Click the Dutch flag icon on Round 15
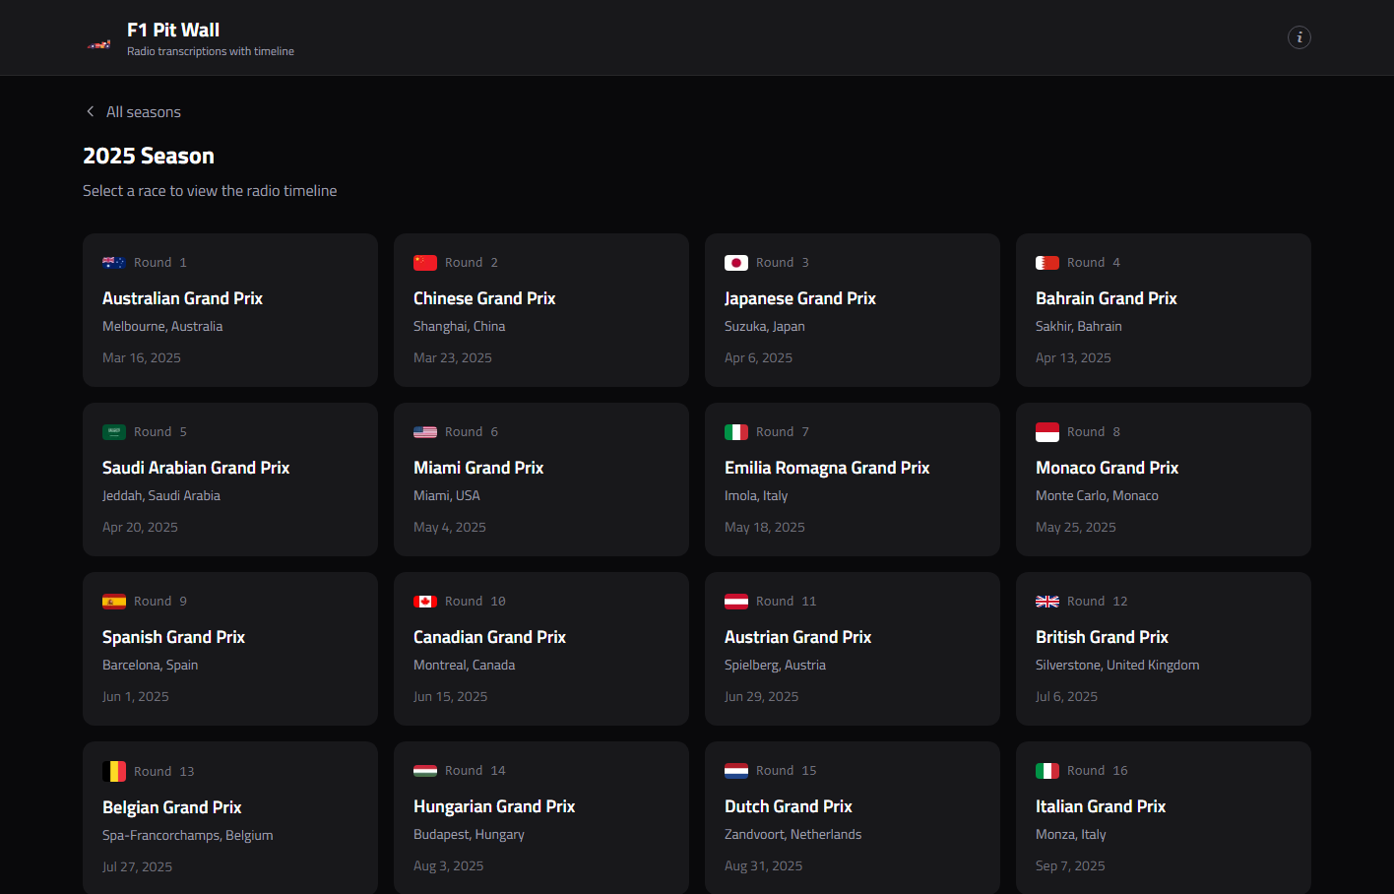The image size is (1394, 894). 736,771
